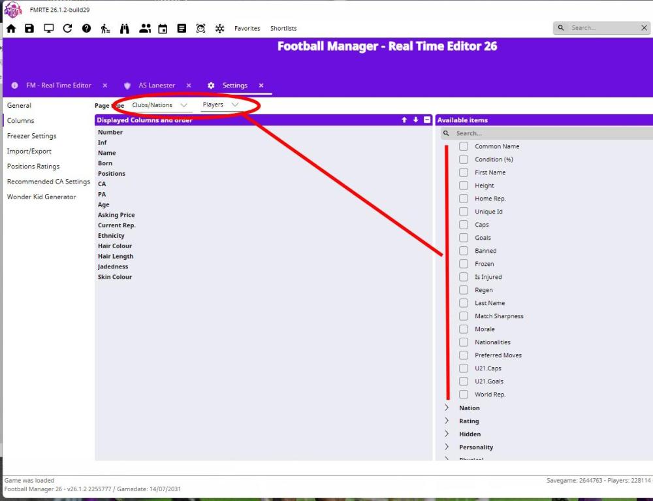Click the Save floppy disk icon

(29, 28)
